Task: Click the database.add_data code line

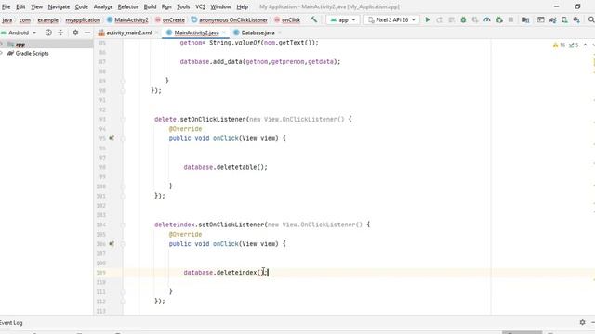Action: [x=260, y=62]
